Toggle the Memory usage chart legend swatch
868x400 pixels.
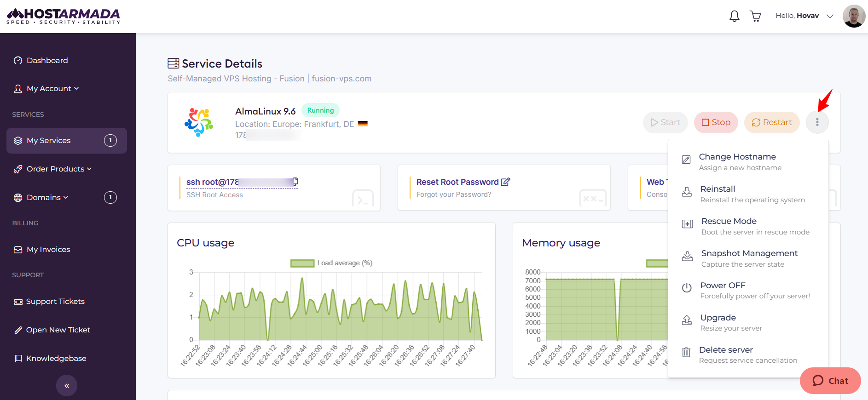[657, 263]
